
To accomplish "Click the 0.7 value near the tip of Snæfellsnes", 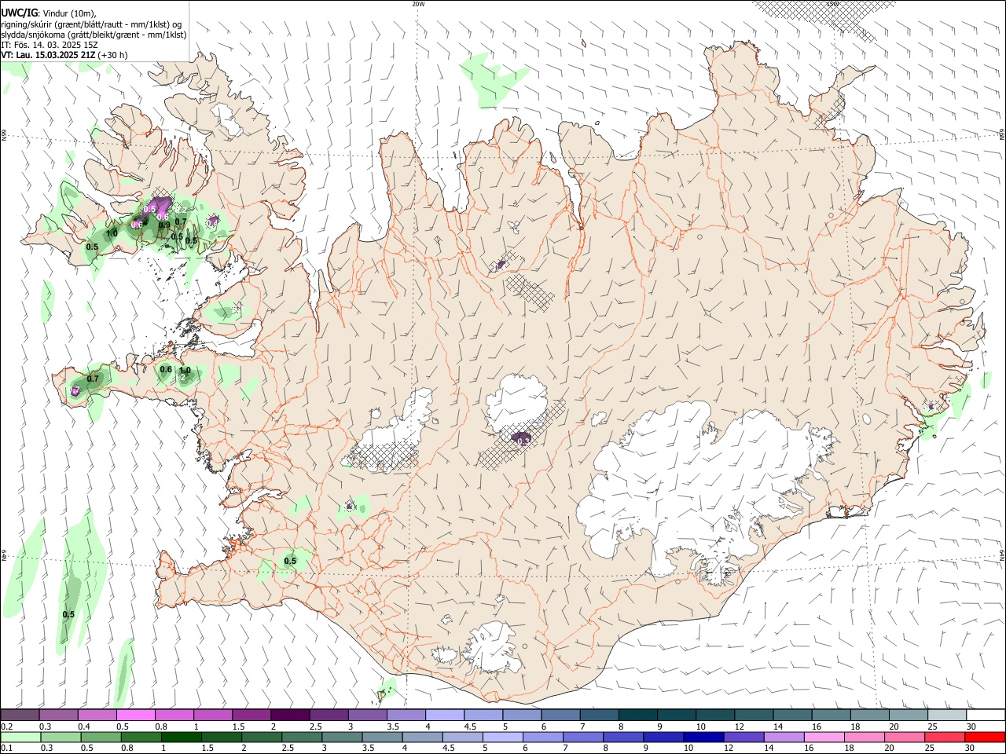I will (x=93, y=379).
